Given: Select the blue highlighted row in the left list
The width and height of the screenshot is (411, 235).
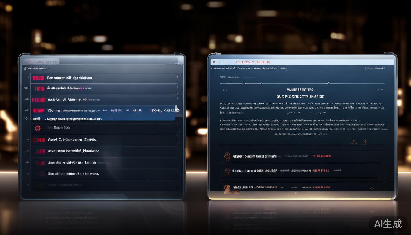Looking at the screenshot, I should [x=104, y=113].
